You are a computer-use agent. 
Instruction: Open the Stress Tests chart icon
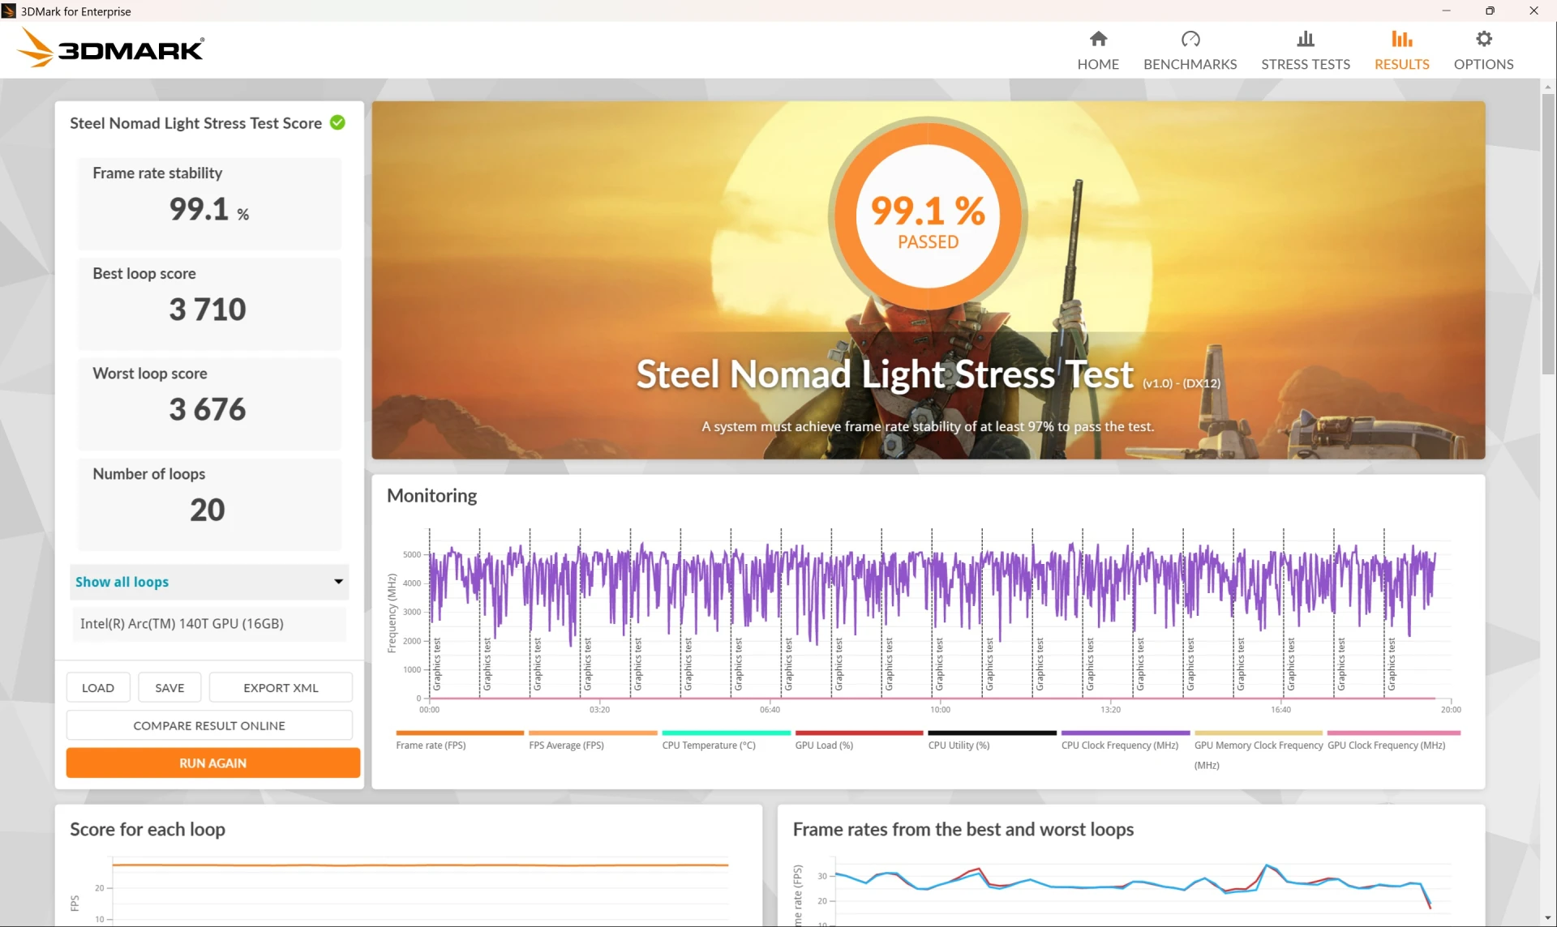click(x=1305, y=39)
